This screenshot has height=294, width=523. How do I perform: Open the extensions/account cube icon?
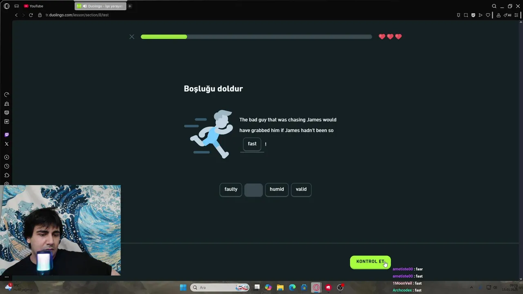click(498, 15)
